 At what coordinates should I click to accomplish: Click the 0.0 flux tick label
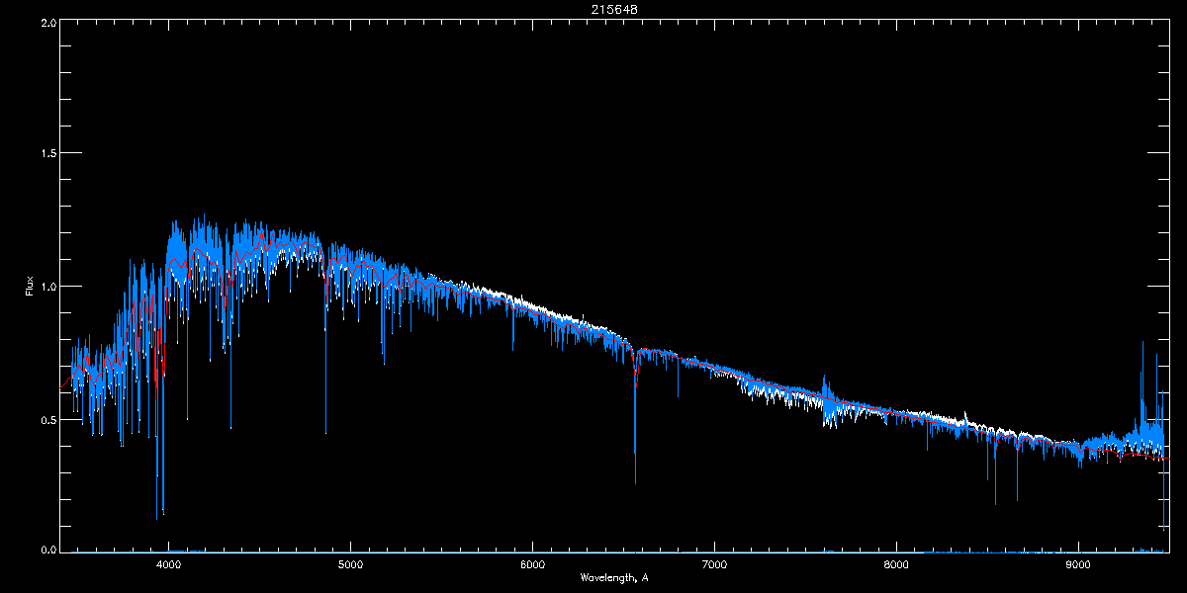pos(47,550)
